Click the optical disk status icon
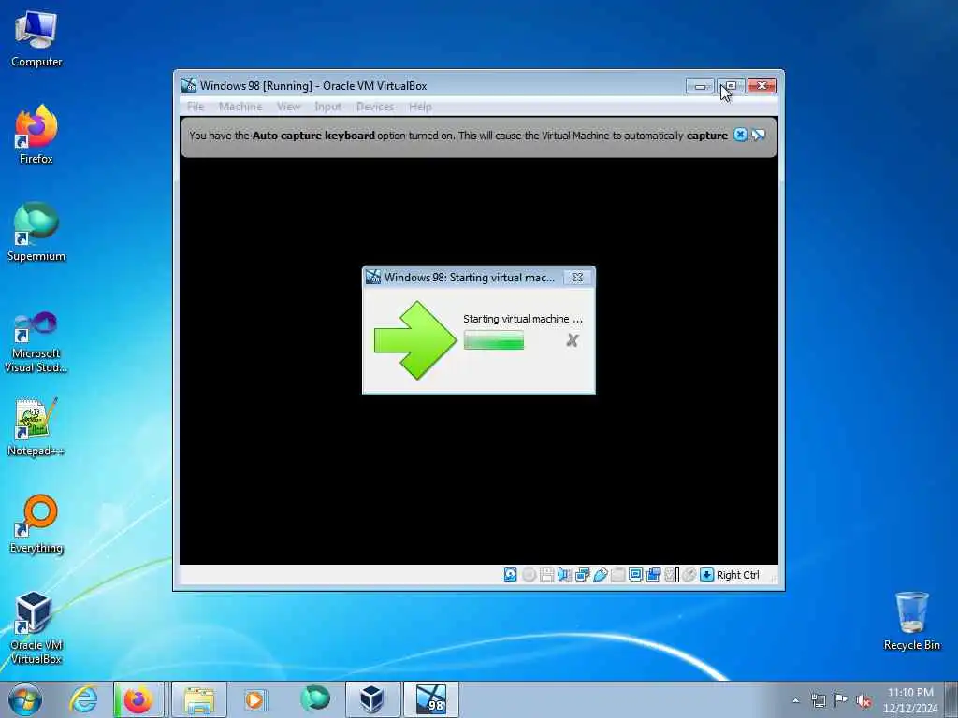This screenshot has width=958, height=718. point(530,575)
